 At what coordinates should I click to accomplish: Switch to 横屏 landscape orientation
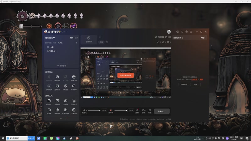click(x=72, y=38)
